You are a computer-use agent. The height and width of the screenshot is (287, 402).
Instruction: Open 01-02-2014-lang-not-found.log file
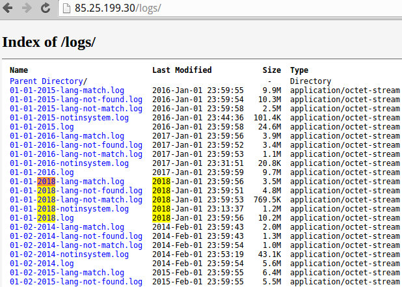[x=75, y=236]
